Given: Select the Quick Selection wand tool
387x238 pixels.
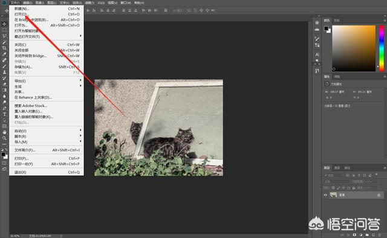Looking at the screenshot, I should [4, 42].
